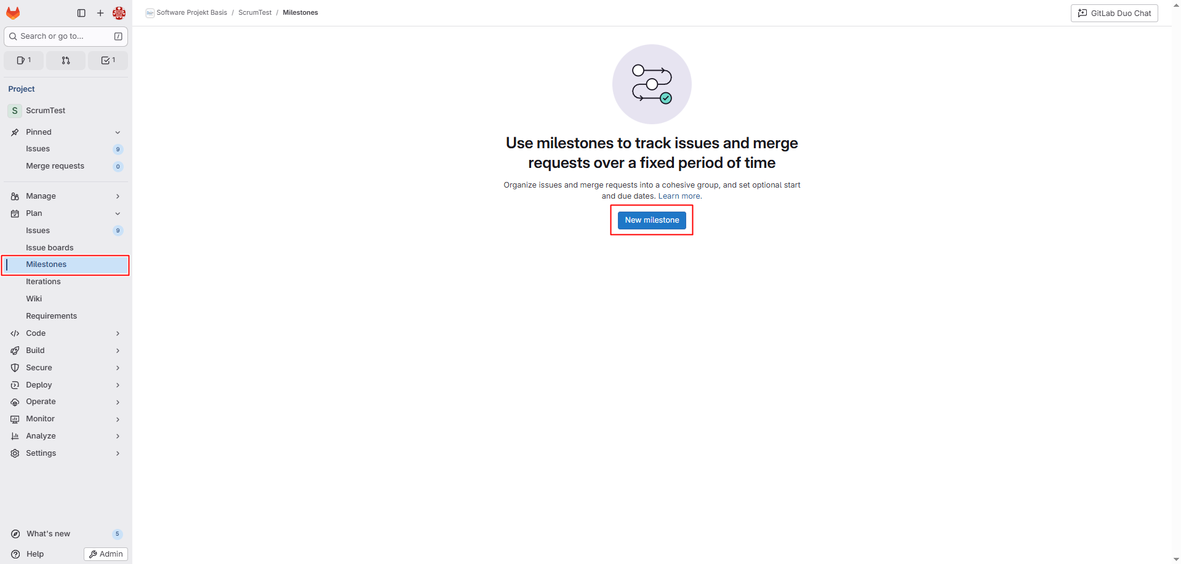
Task: Open the create new plus icon
Action: coord(100,13)
